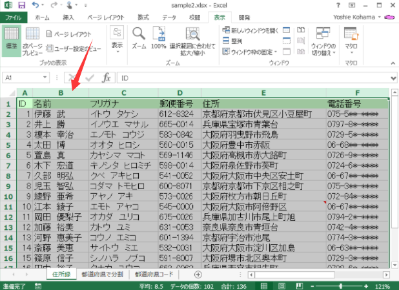The image size is (399, 290).
Task: Switch to 都道府県で分割 sheet tab
Action: [102, 274]
